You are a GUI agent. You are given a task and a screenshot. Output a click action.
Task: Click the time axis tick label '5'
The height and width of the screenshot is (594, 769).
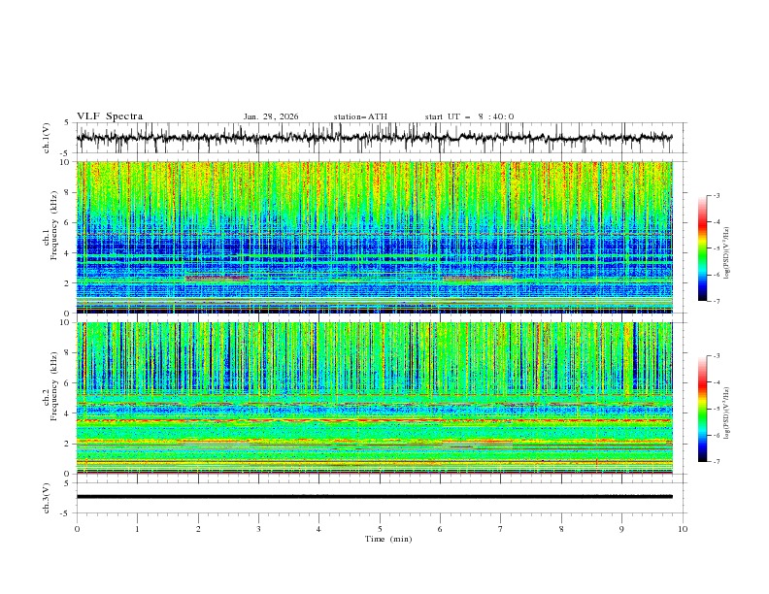[x=380, y=529]
